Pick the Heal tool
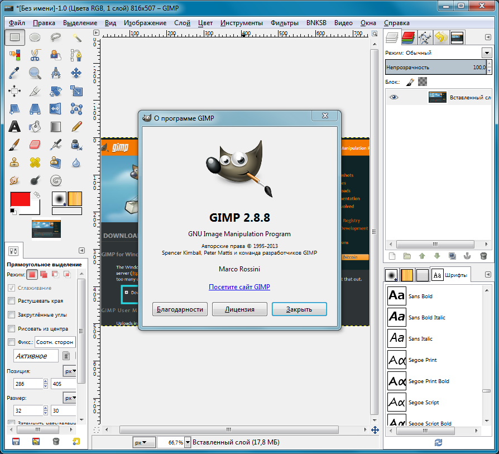 click(x=35, y=163)
